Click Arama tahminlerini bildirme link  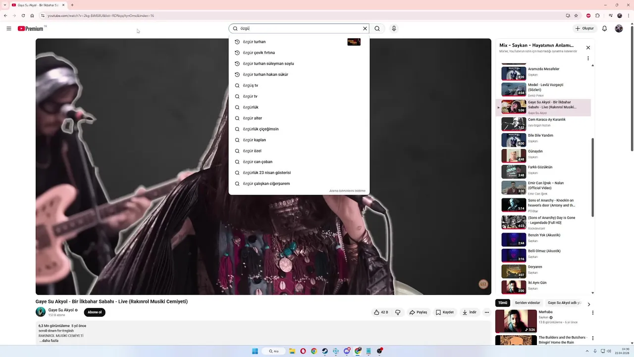point(347,191)
